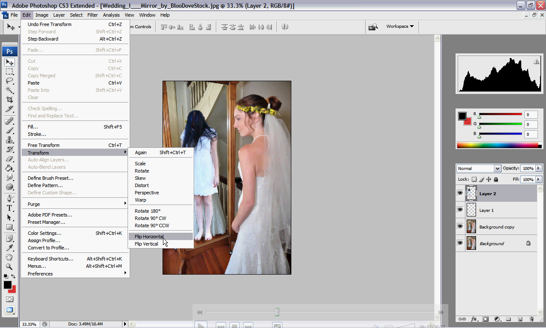Viewport: 546px width, 328px height.
Task: Select the Slice tool
Action: (x=9, y=109)
